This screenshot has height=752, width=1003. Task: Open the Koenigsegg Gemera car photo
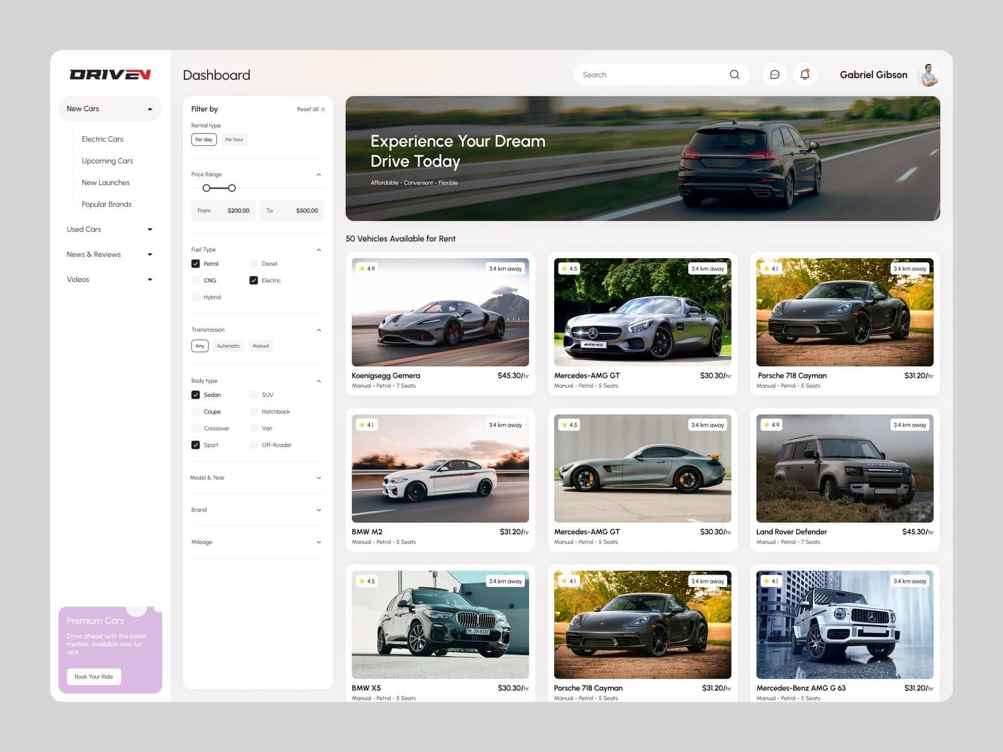pos(440,312)
